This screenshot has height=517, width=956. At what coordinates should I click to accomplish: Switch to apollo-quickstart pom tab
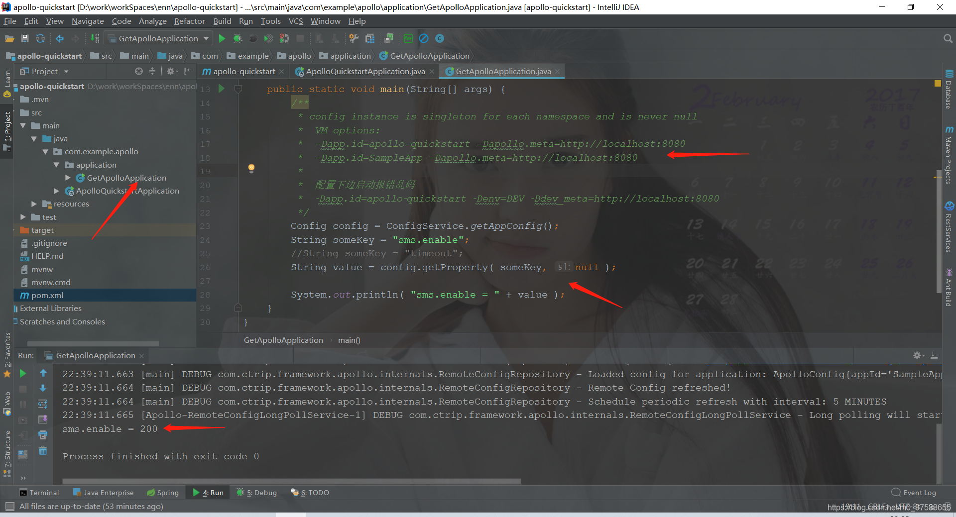pyautogui.click(x=243, y=72)
